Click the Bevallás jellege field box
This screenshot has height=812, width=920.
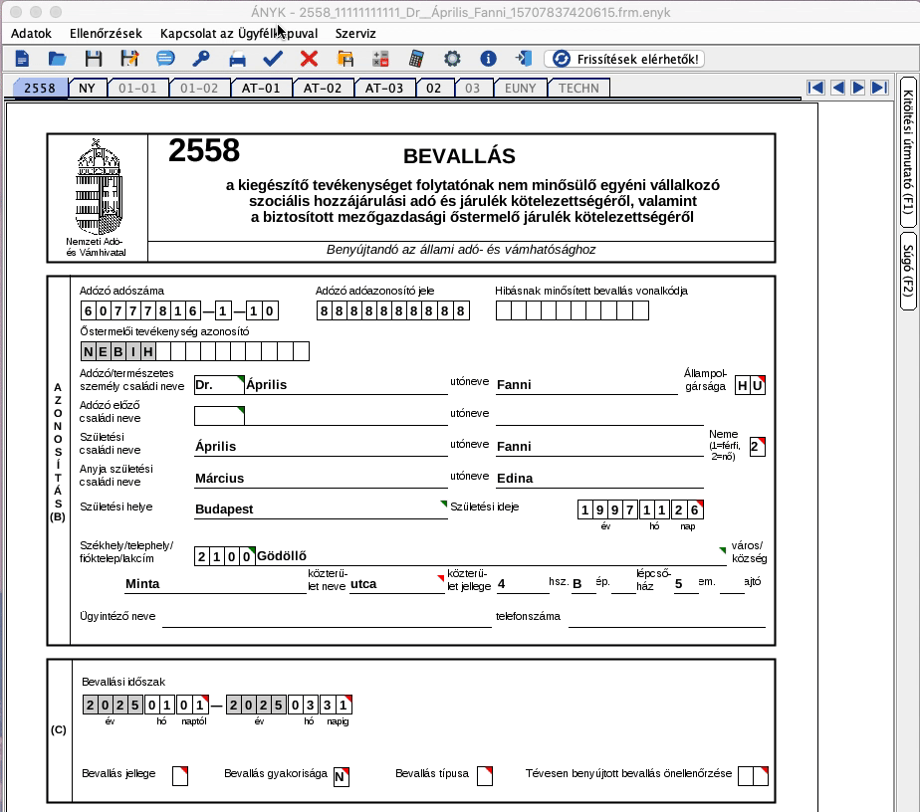180,775
